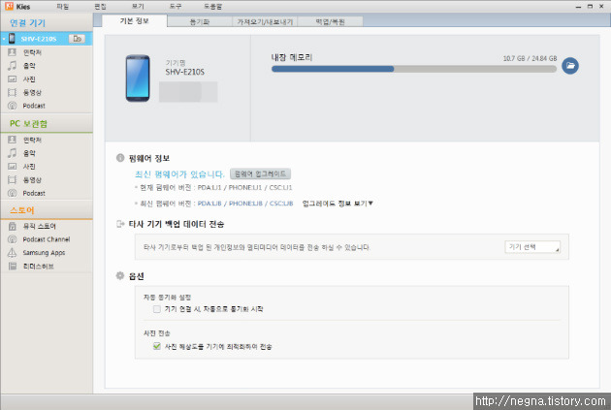Open the 기기 선택 device dropdown
The height and width of the screenshot is (410, 611).
tap(532, 247)
